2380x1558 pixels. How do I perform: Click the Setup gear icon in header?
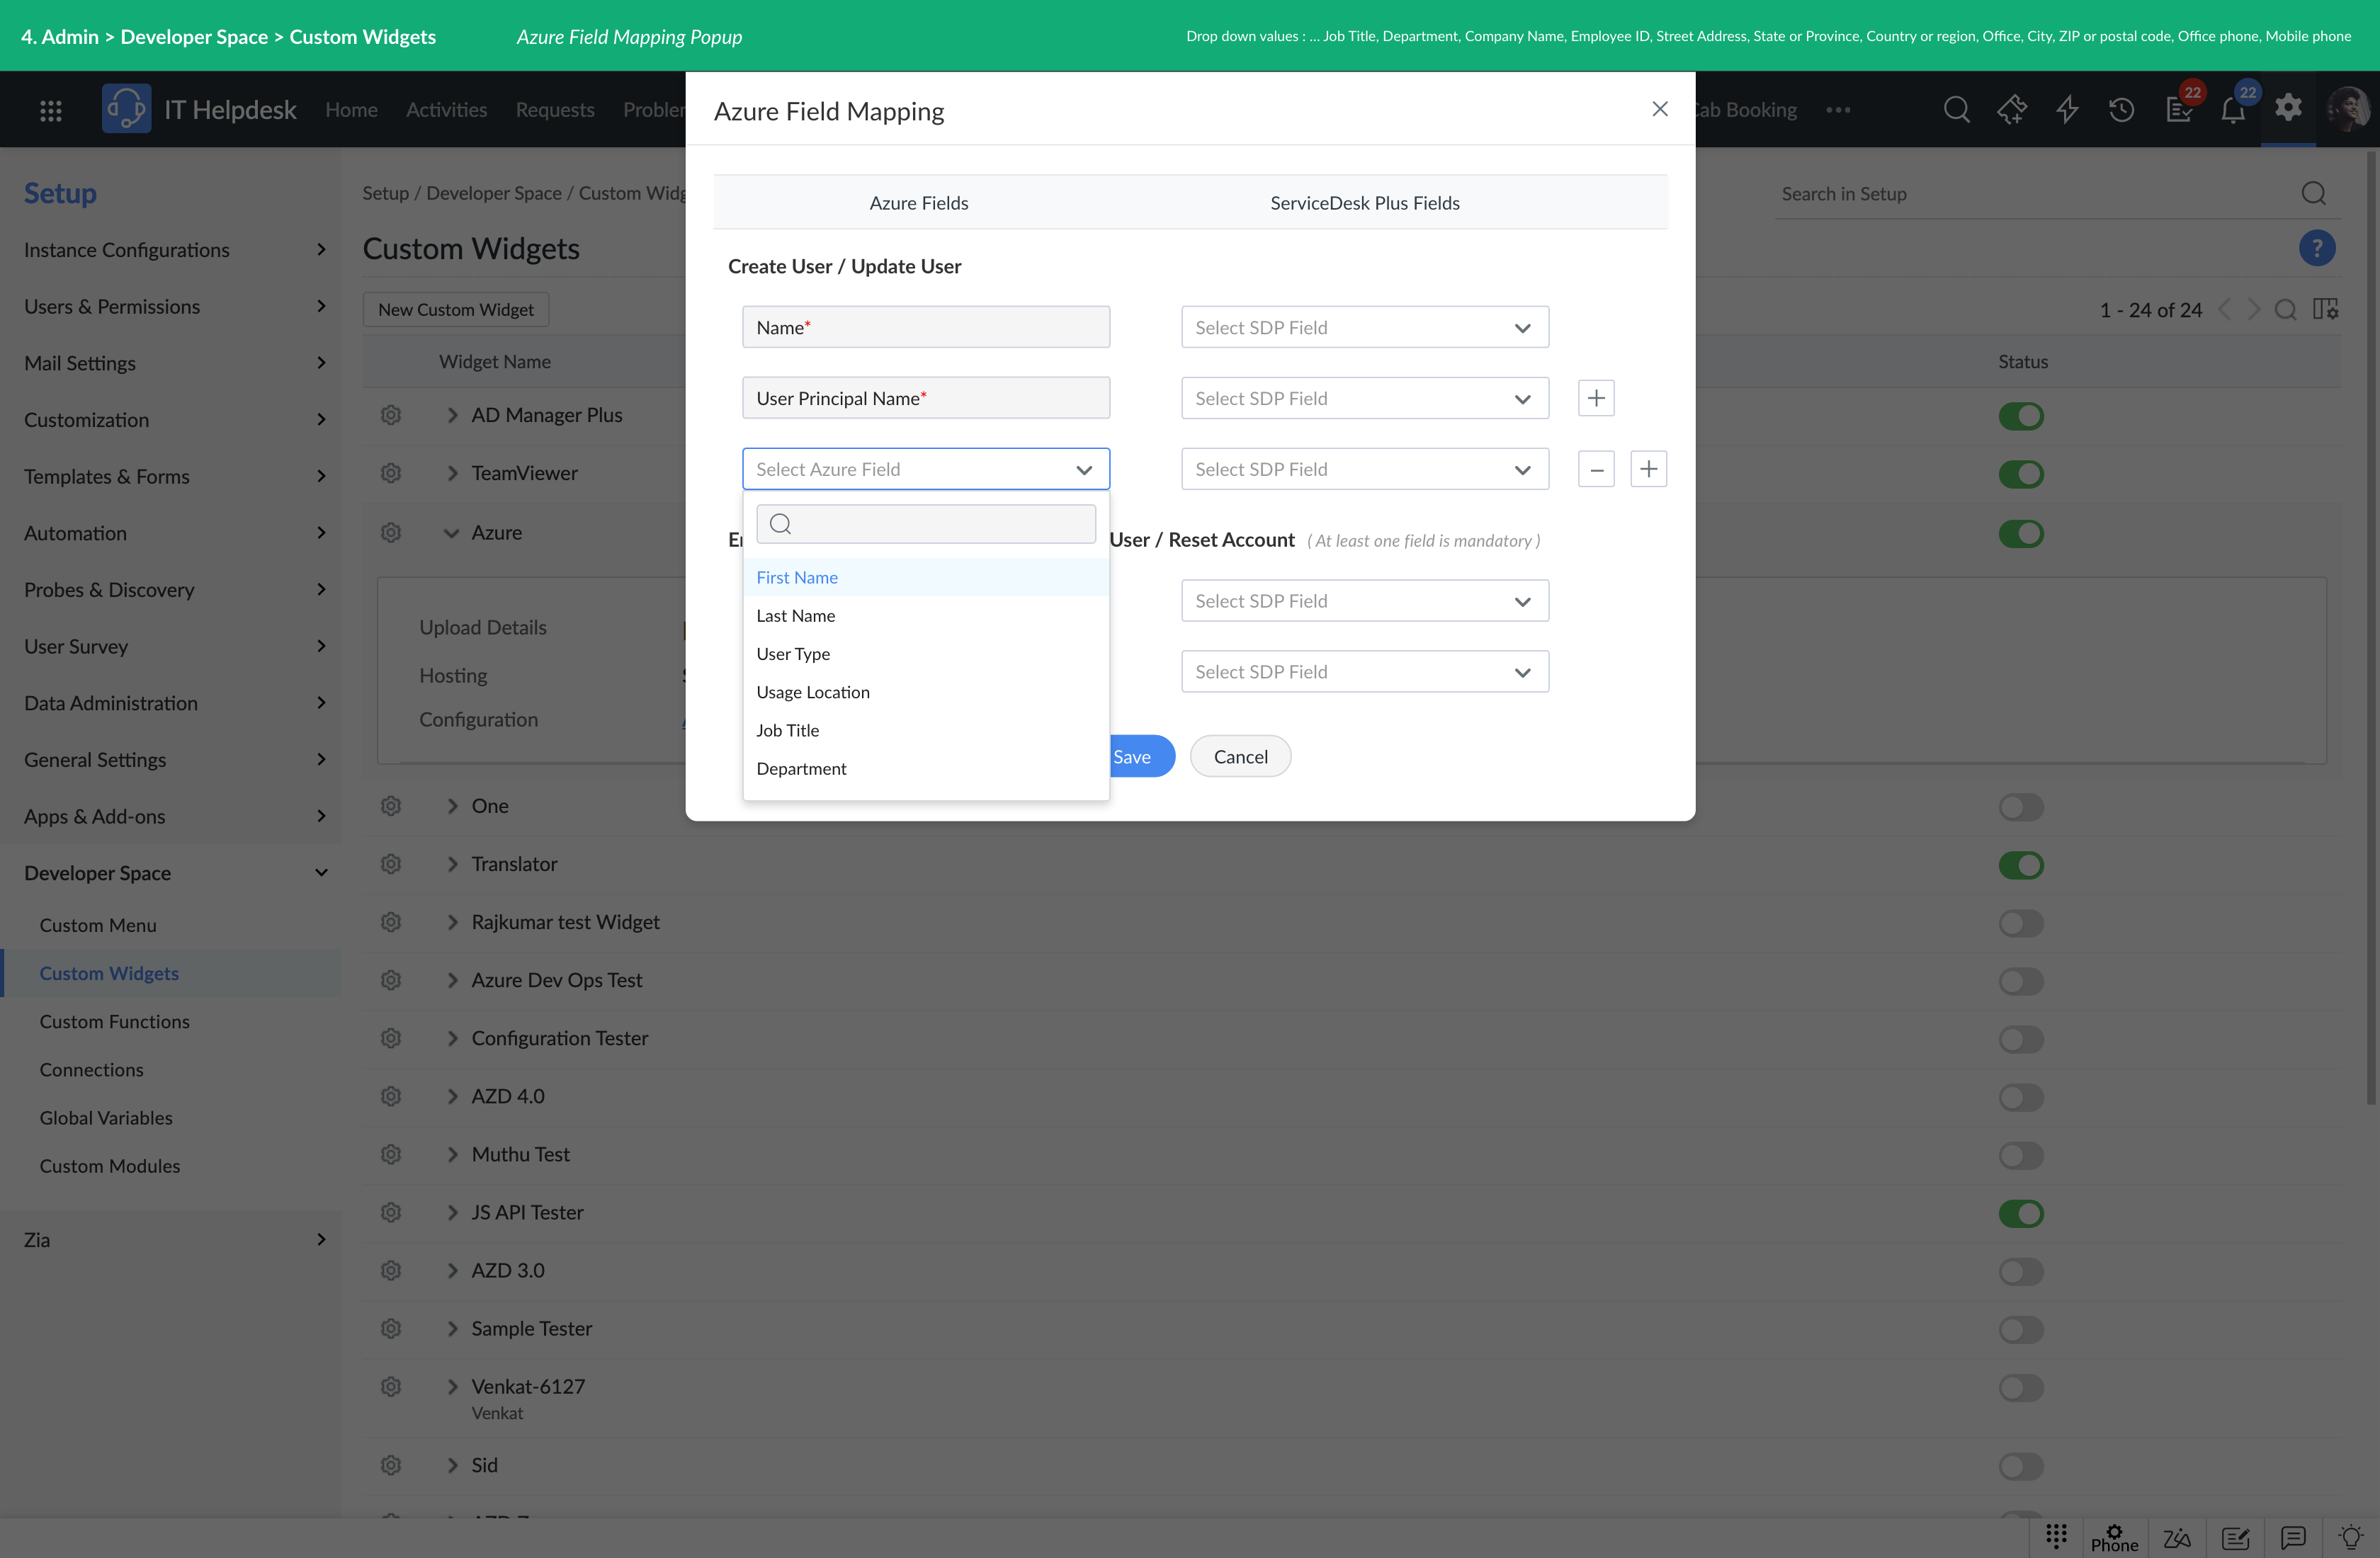click(x=2289, y=107)
